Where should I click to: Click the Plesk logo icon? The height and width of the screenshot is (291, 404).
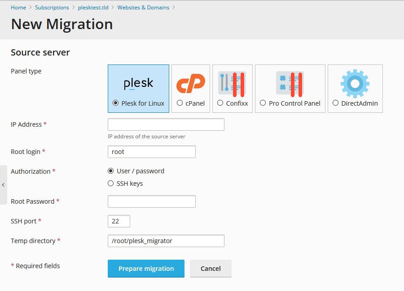[x=138, y=84]
